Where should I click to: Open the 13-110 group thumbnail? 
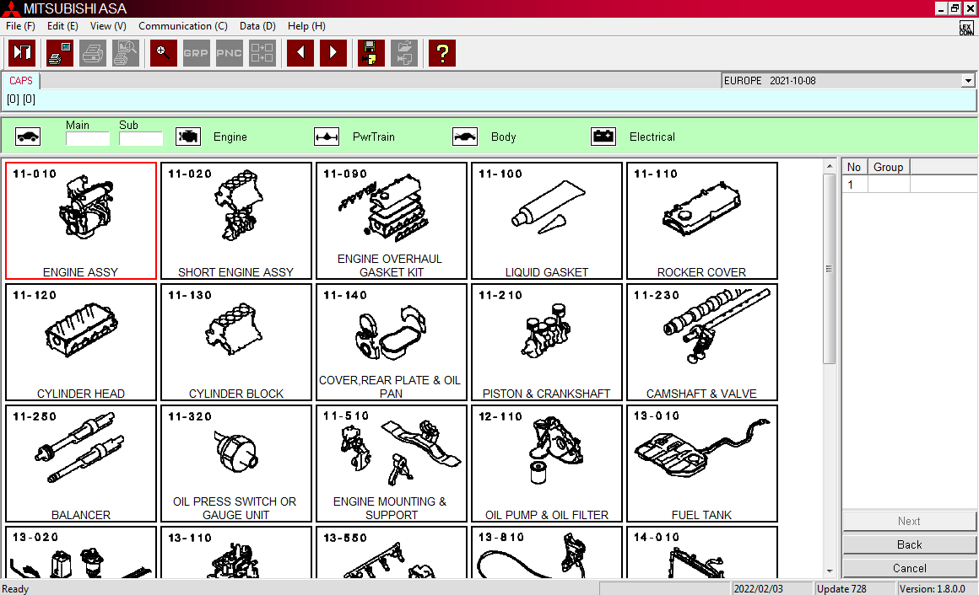(236, 553)
